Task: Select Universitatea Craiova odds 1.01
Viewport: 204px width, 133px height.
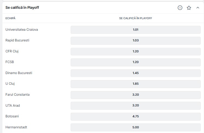Action: [136, 30]
